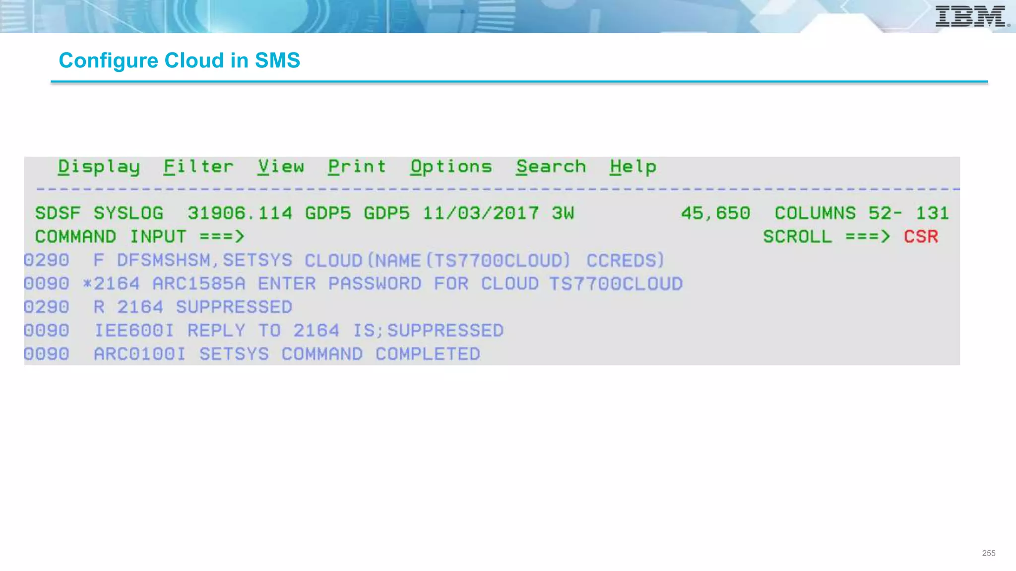The image size is (1016, 571).
Task: Open the Help menu
Action: (x=633, y=167)
